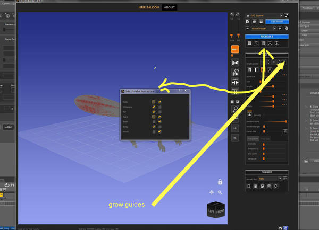Open hair group settings gear
319x230 pixels.
pos(287,29)
